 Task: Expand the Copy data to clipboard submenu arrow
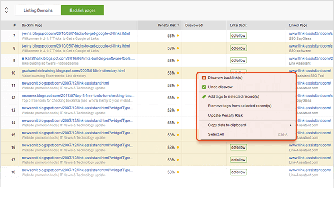[291, 125]
